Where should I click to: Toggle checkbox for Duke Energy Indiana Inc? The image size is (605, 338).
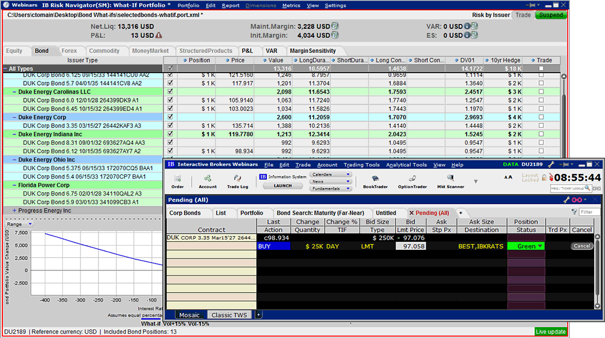(170, 134)
